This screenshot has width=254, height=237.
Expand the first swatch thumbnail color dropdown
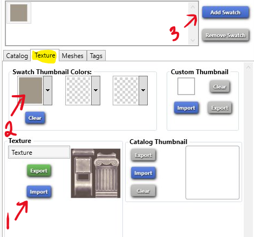click(47, 90)
